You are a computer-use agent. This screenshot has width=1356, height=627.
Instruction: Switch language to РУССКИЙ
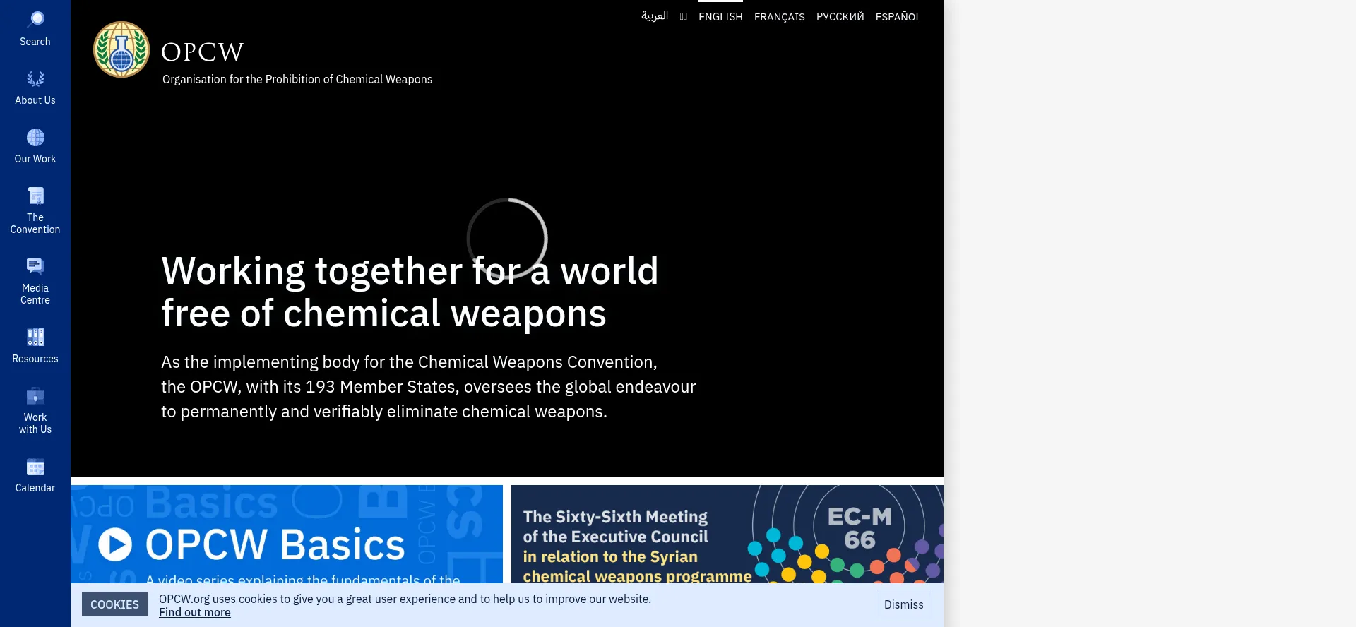click(840, 16)
